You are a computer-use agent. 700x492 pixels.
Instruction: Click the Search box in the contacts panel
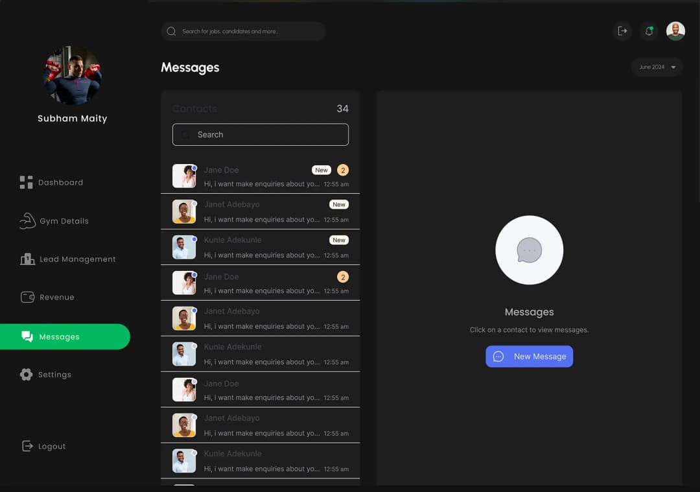pyautogui.click(x=261, y=134)
